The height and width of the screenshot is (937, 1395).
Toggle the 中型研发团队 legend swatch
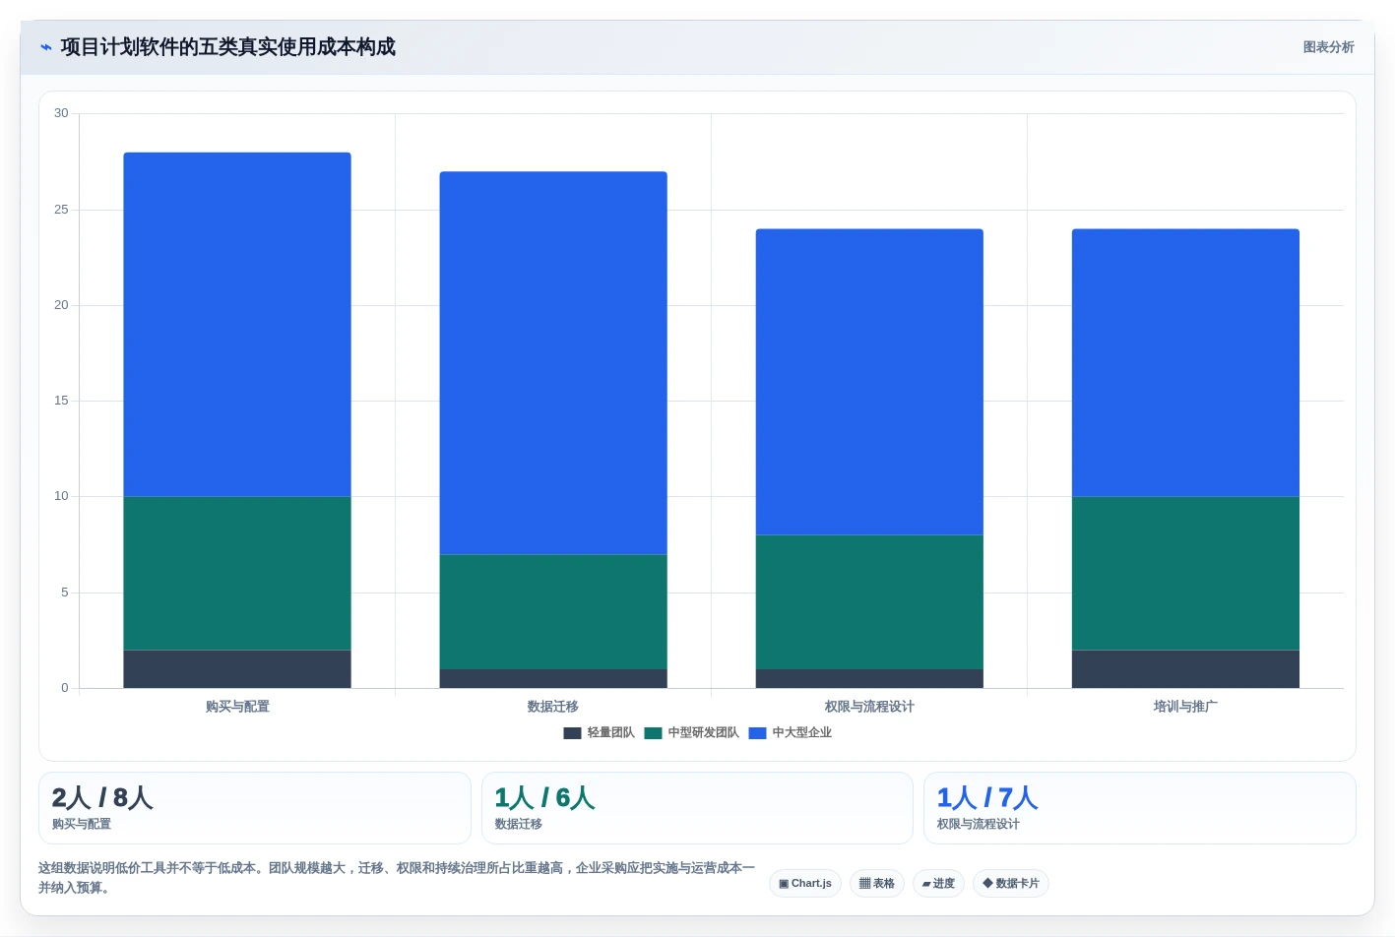pyautogui.click(x=653, y=733)
